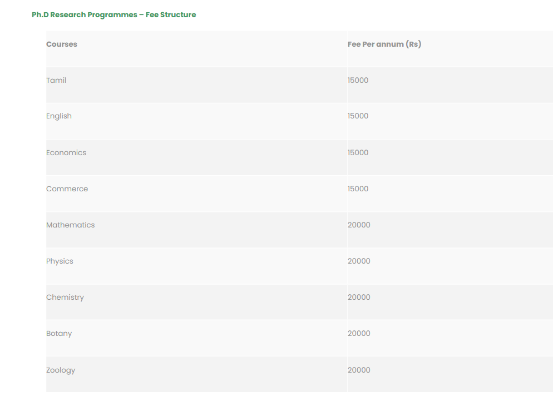The height and width of the screenshot is (401, 553).
Task: Click the Economics course entry
Action: point(66,153)
